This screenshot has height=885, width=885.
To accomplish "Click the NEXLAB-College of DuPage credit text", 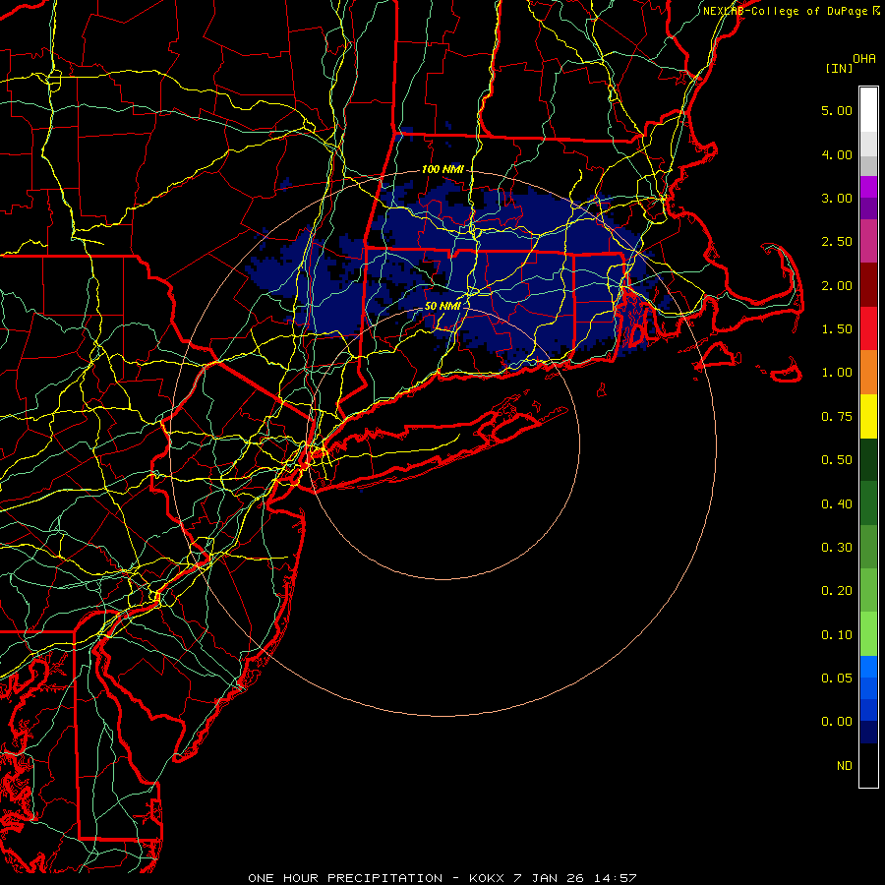I will tap(787, 11).
